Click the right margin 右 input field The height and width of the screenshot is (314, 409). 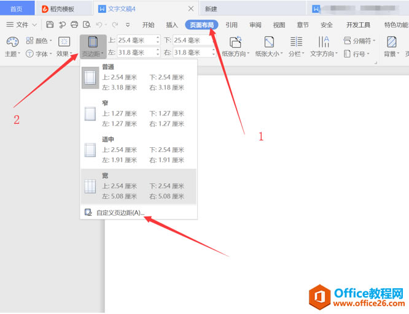click(192, 52)
